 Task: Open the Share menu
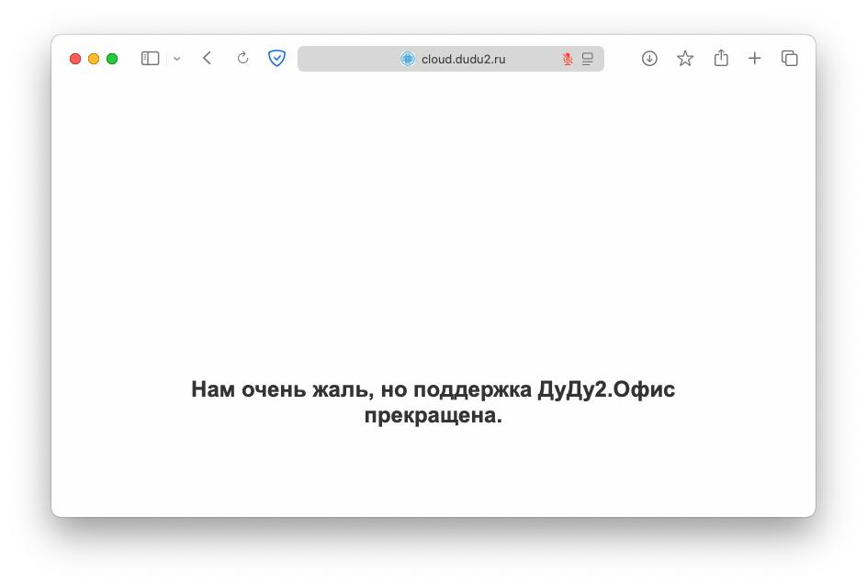pyautogui.click(x=721, y=59)
